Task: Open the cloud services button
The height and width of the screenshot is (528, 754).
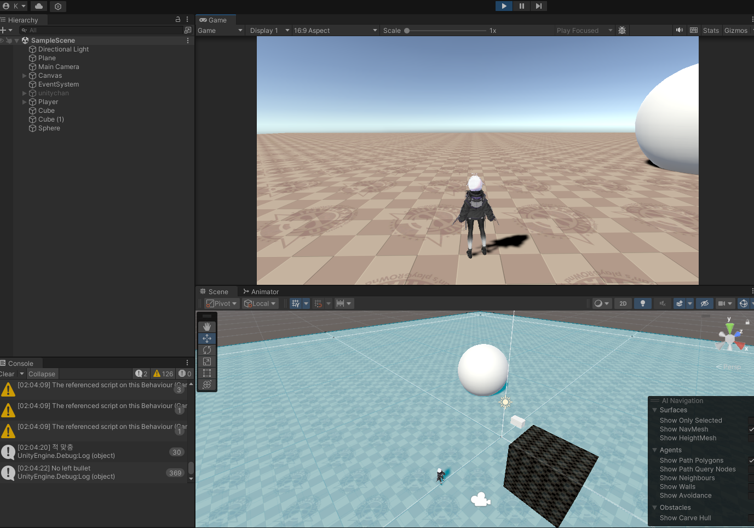Action: pos(39,6)
